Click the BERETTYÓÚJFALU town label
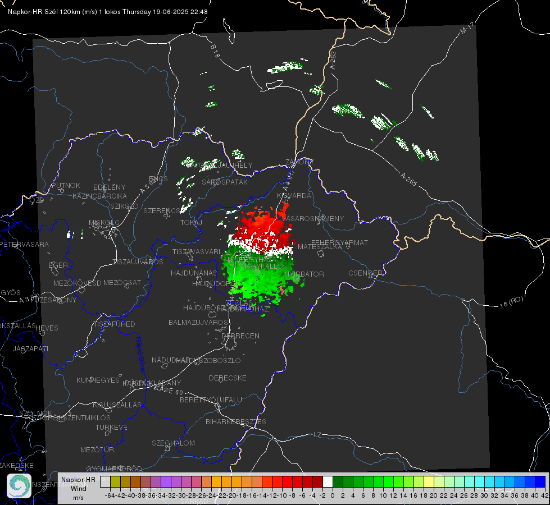 [211, 400]
